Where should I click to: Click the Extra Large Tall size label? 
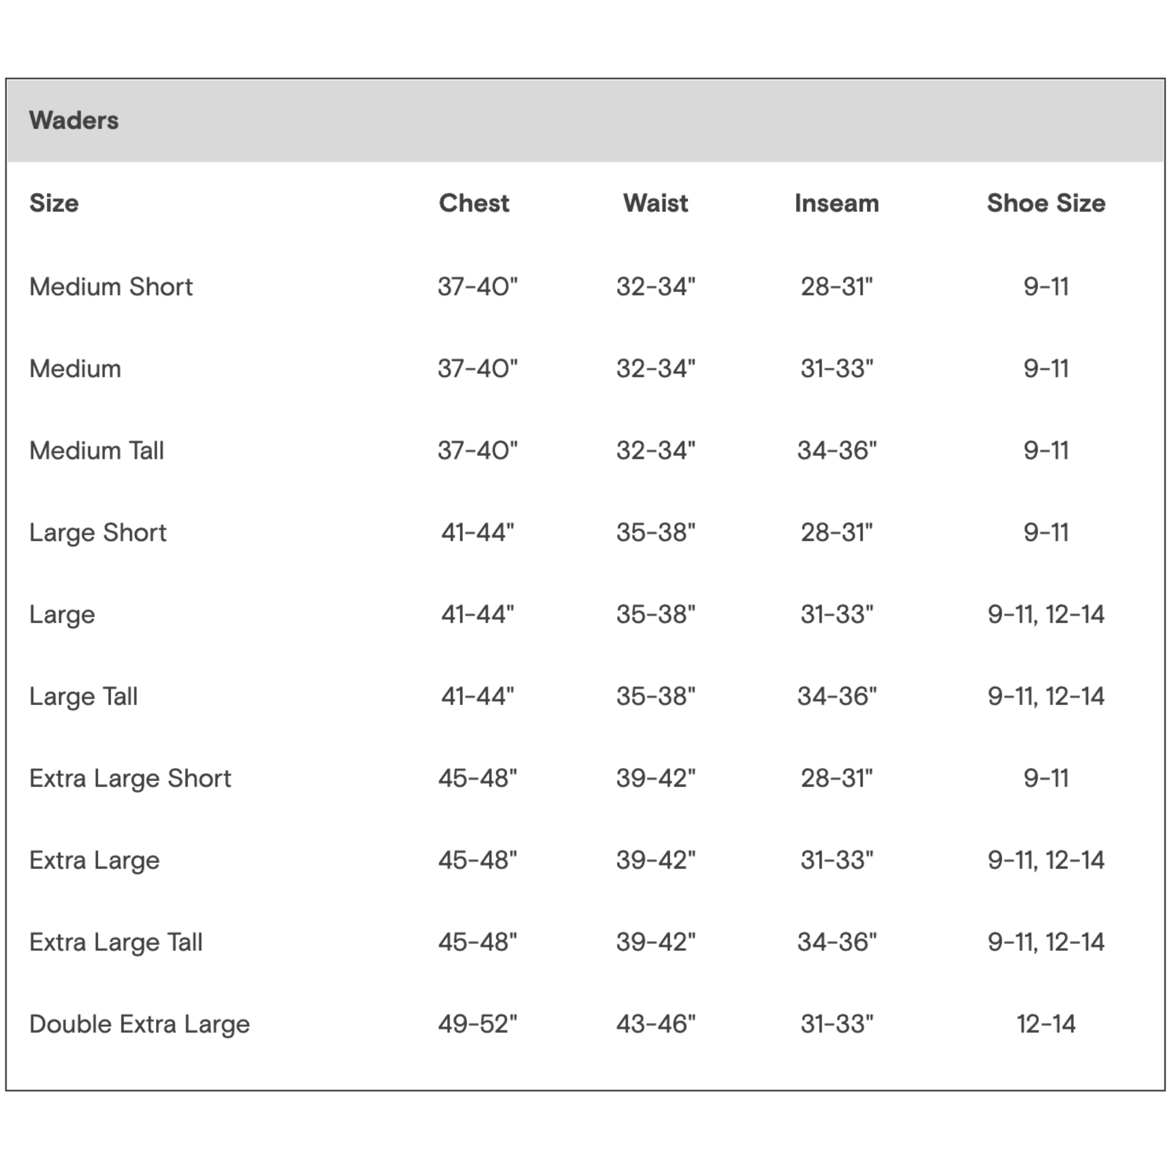pos(115,942)
